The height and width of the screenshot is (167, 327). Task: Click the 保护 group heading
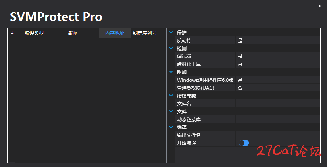(x=182, y=32)
